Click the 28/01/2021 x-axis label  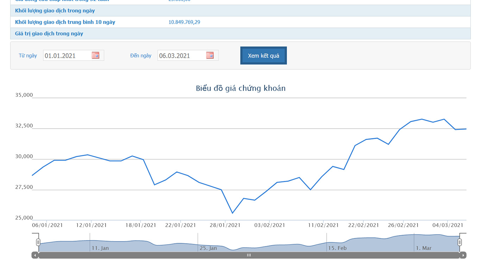pos(225,225)
